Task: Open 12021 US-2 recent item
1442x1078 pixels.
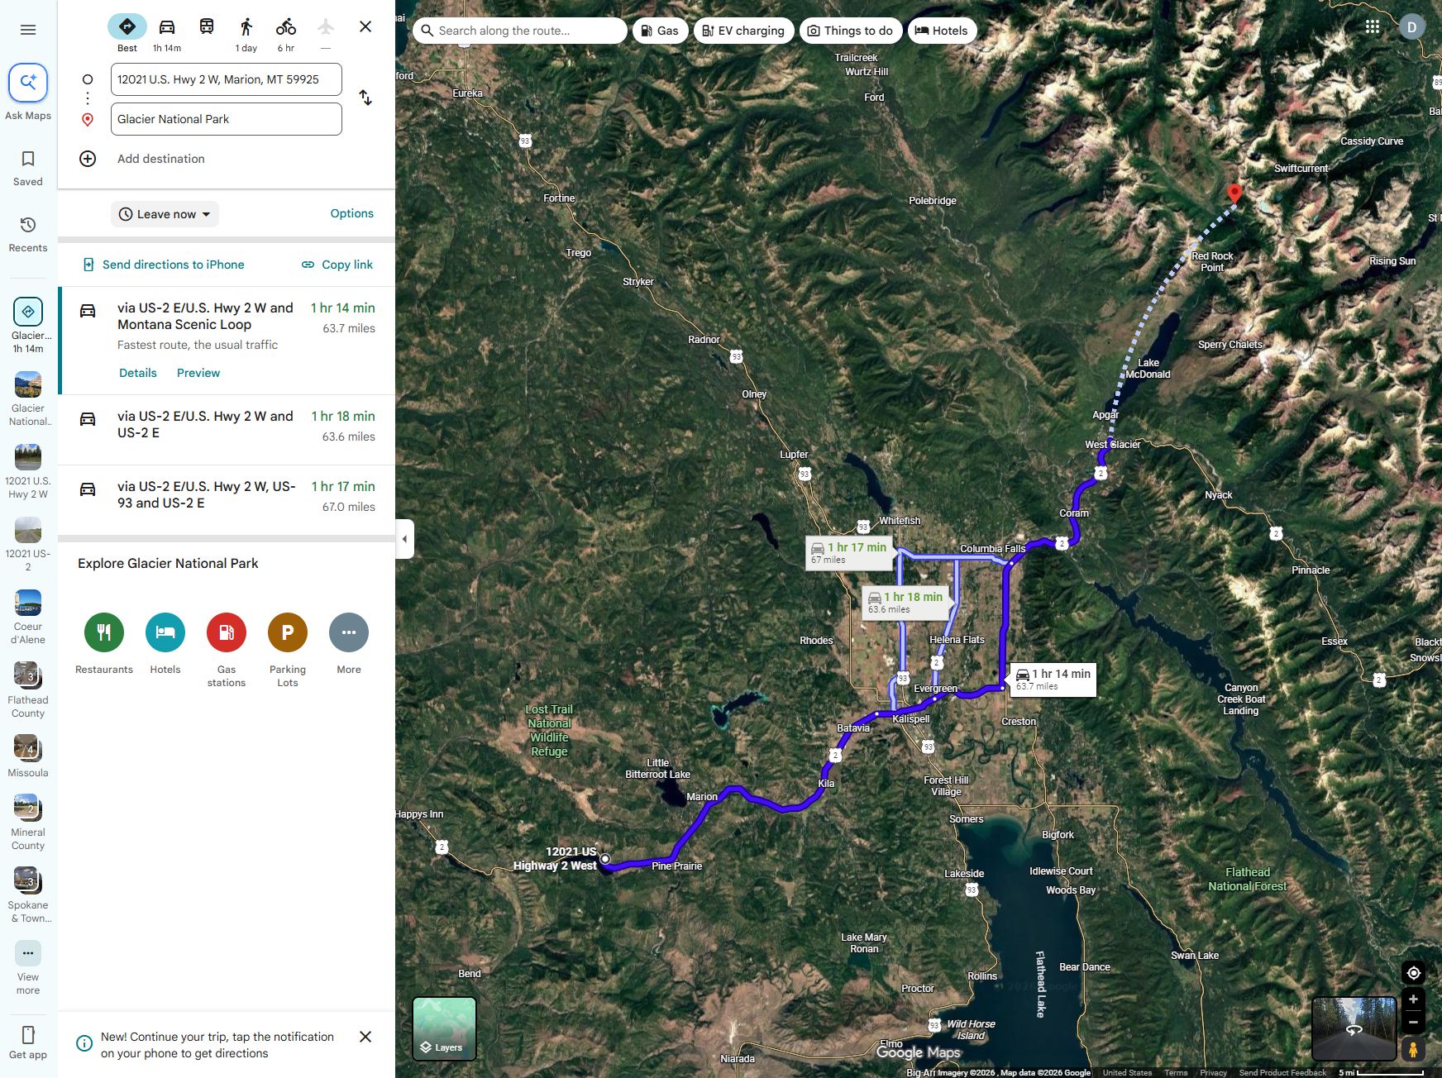Action: [28, 545]
